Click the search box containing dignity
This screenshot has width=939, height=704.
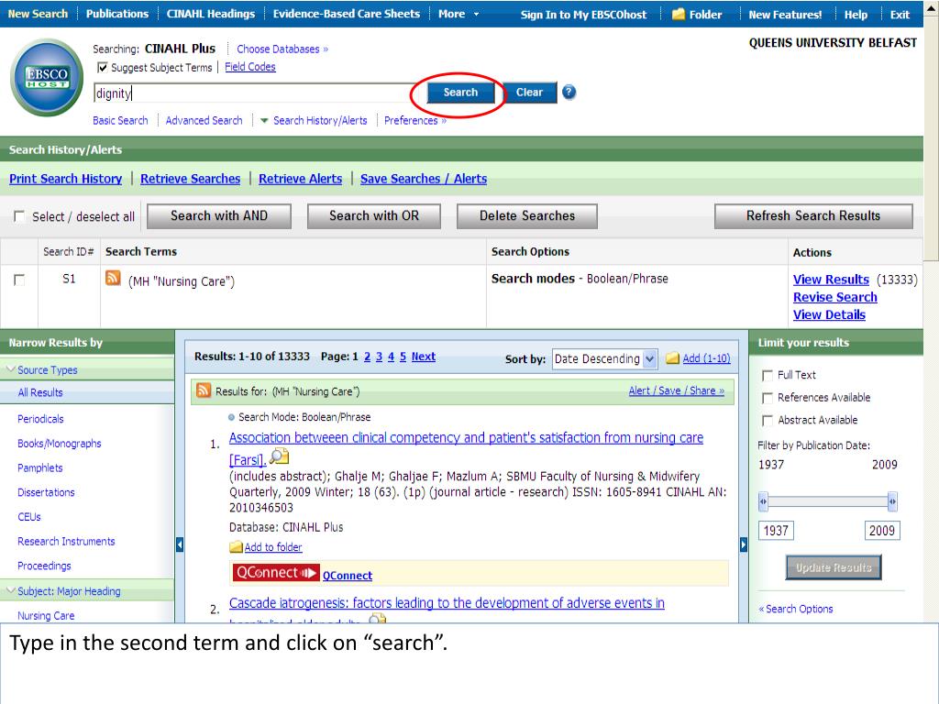[259, 93]
